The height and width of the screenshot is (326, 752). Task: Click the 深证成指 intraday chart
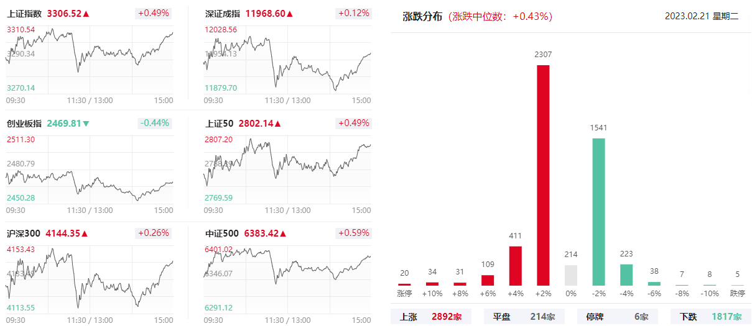[x=287, y=60]
